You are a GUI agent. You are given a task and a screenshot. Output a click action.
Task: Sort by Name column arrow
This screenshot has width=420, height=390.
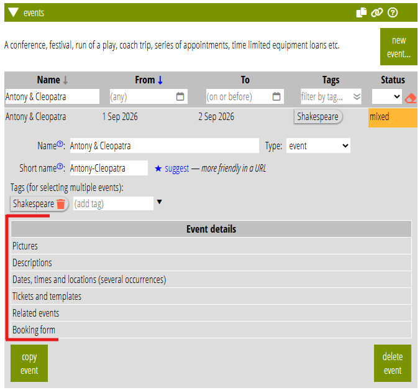(x=65, y=80)
